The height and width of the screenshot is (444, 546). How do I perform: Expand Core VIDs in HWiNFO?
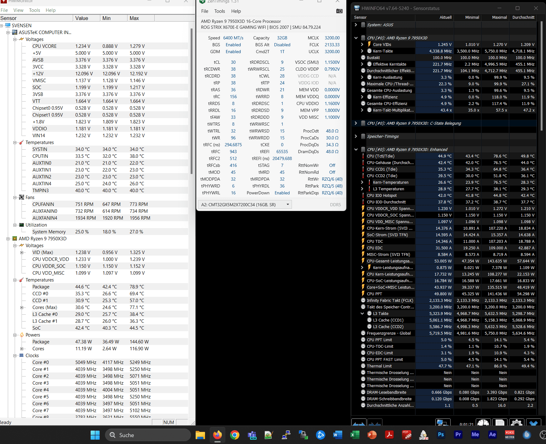[x=362, y=44]
